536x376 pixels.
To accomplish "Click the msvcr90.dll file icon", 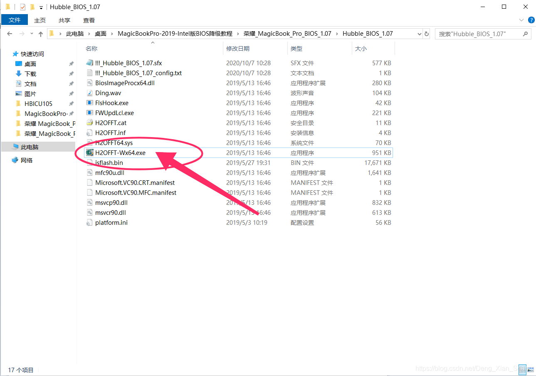I will (x=89, y=213).
